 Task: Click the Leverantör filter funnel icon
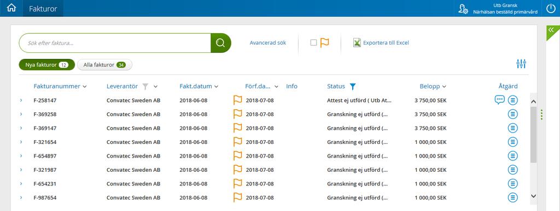(145, 87)
